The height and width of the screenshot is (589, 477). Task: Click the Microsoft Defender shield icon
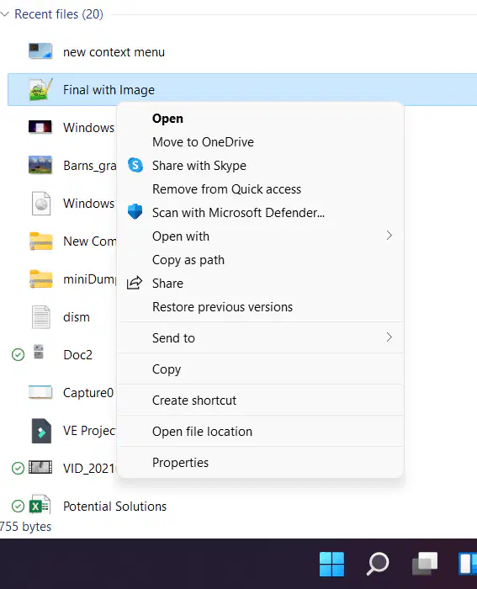[135, 212]
